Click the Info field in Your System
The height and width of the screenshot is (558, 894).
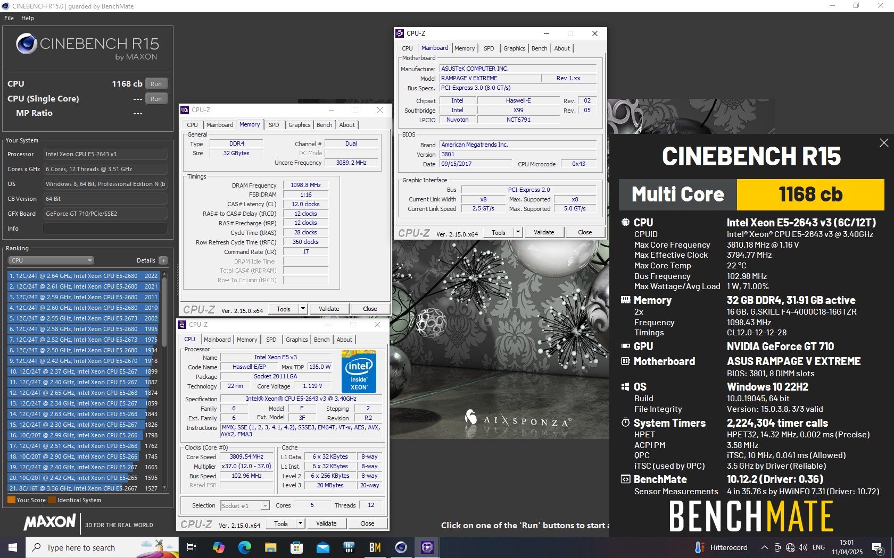coord(105,229)
